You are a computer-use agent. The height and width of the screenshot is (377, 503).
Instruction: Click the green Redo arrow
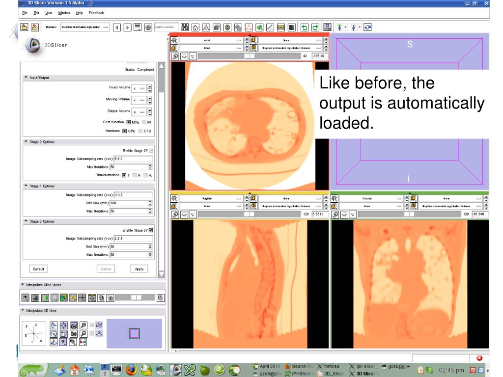tap(315, 27)
